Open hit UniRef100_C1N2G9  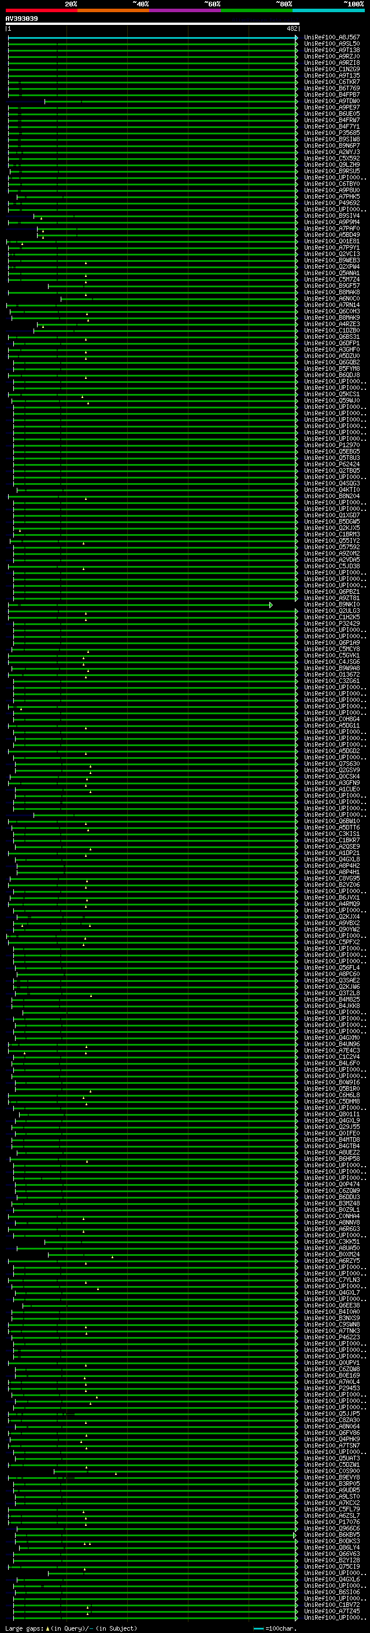coord(332,69)
